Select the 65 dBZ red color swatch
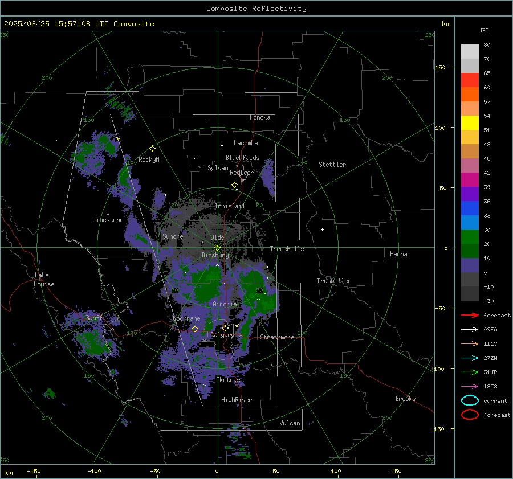Image resolution: width=513 pixels, height=479 pixels. [x=470, y=80]
